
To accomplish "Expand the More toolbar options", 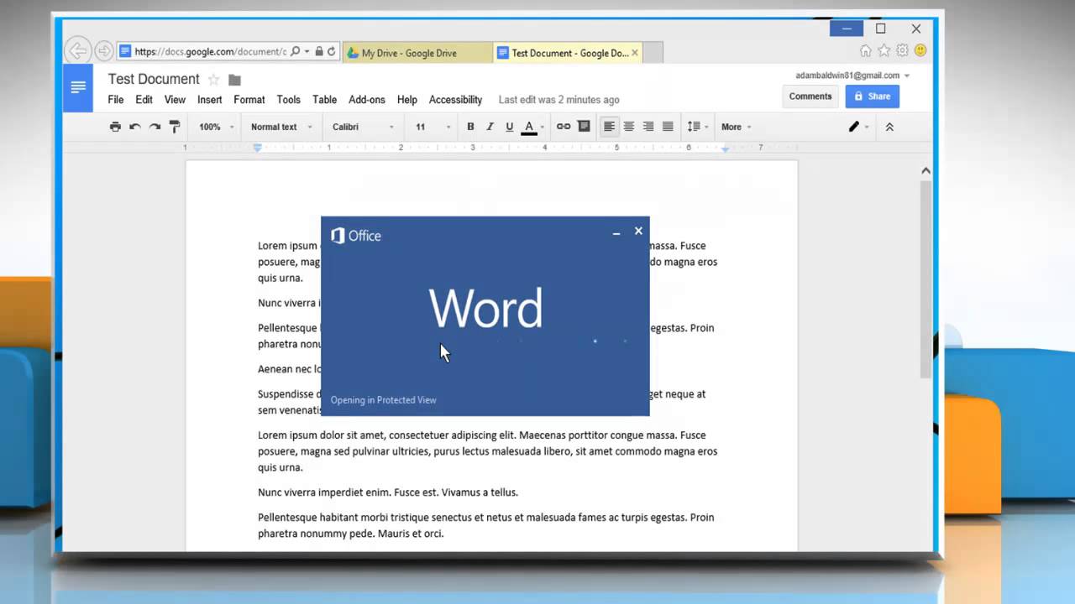I will click(x=737, y=127).
